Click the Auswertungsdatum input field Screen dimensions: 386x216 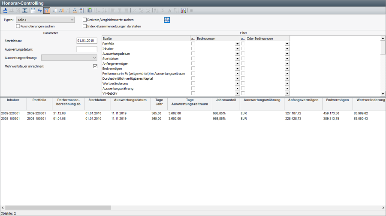coord(87,49)
